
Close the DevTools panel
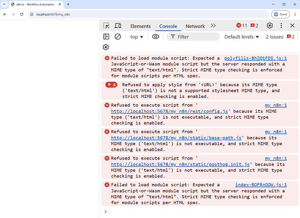coord(292,26)
